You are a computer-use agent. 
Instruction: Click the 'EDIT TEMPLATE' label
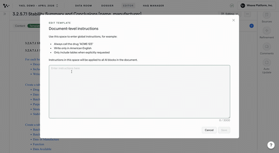point(60,23)
